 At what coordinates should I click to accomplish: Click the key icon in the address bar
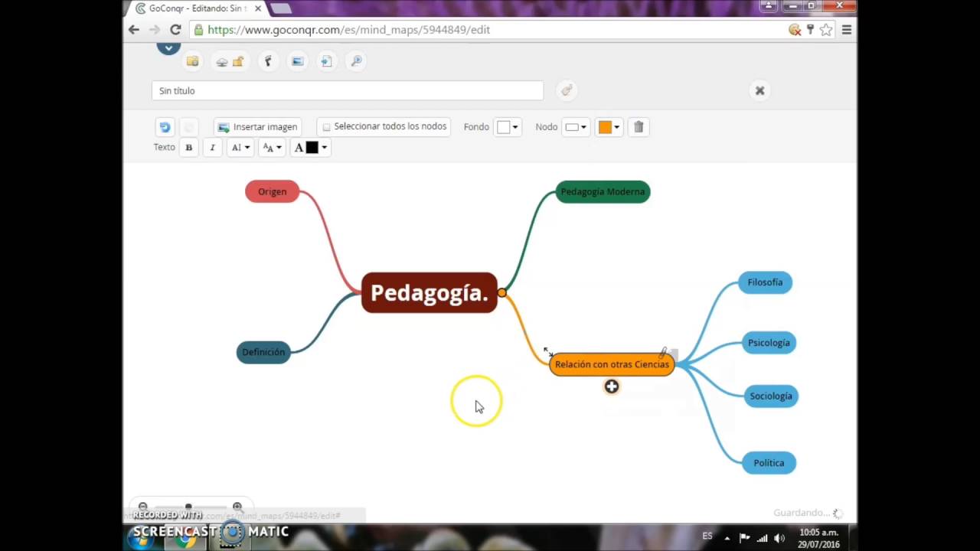pyautogui.click(x=810, y=30)
